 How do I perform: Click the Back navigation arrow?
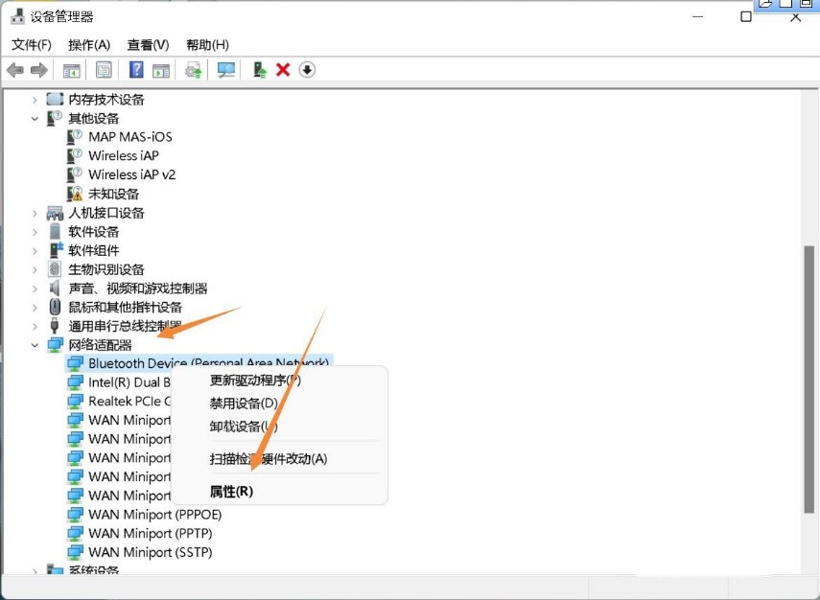14,69
